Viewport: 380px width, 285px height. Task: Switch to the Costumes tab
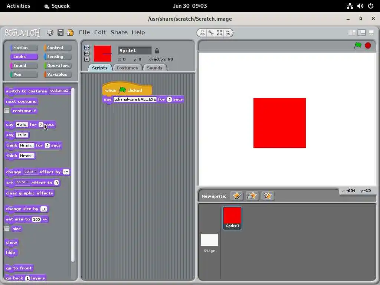pyautogui.click(x=127, y=68)
